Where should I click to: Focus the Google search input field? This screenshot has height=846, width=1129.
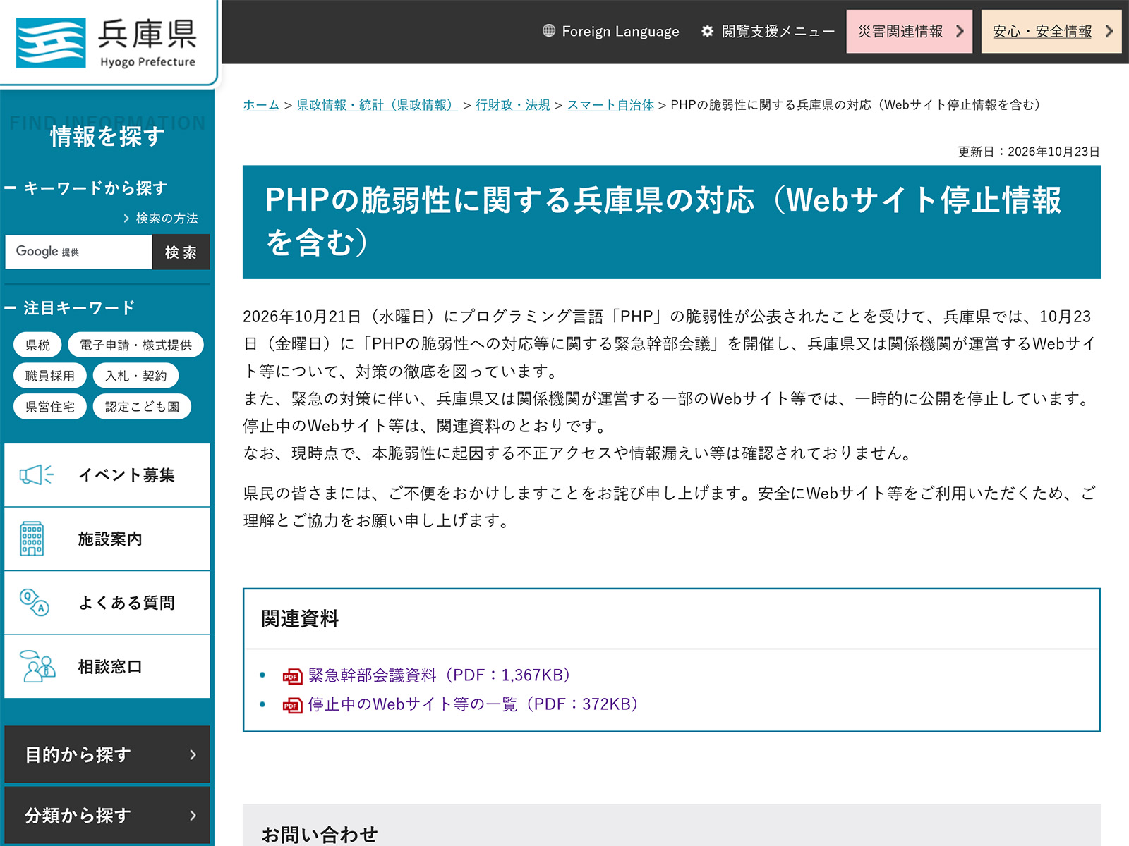[x=79, y=252]
